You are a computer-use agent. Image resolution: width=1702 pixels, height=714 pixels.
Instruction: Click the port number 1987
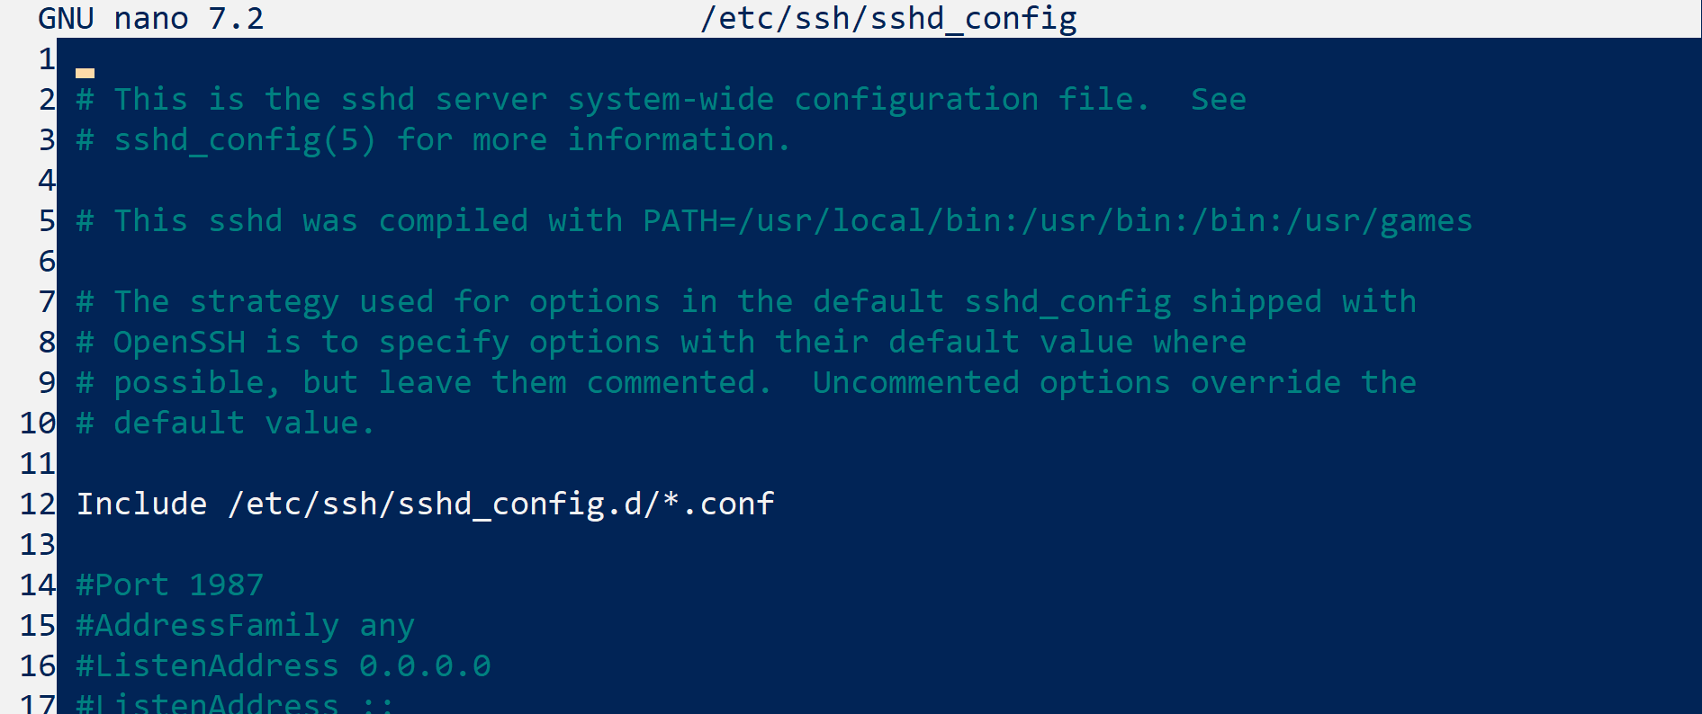click(x=226, y=585)
